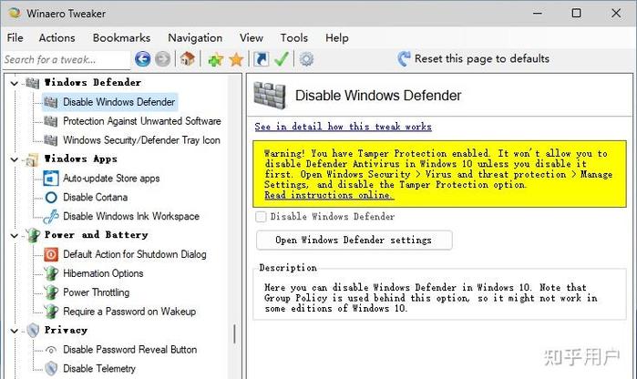Open the File menu
The height and width of the screenshot is (379, 637).
(x=15, y=37)
